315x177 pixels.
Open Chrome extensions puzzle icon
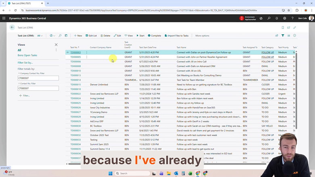click(x=297, y=10)
